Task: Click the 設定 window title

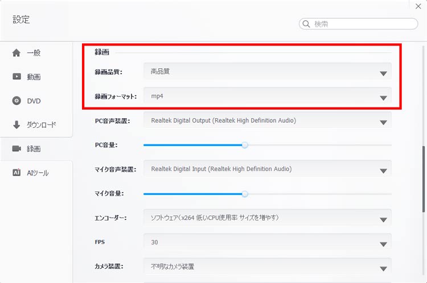Action: click(21, 19)
